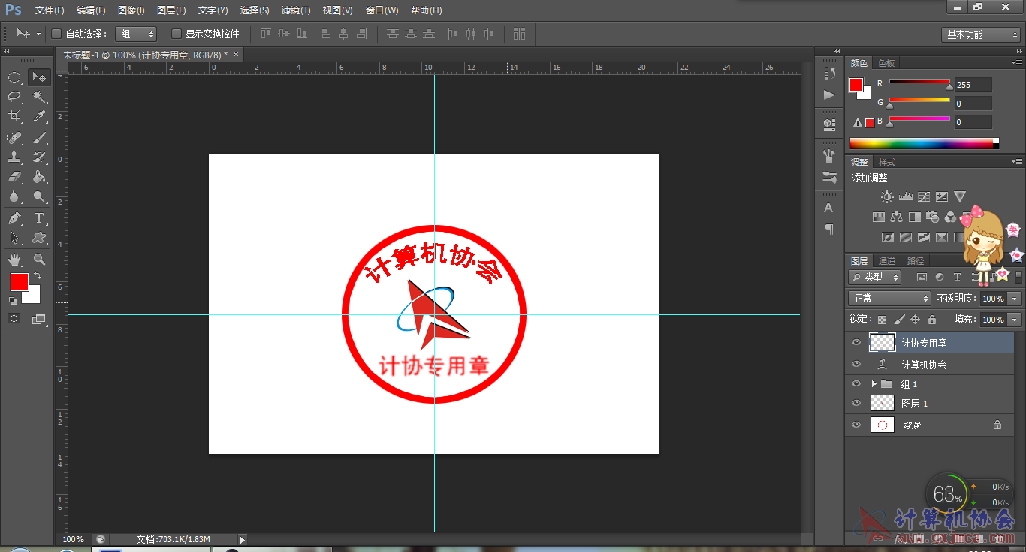Image resolution: width=1026 pixels, height=552 pixels.
Task: Toggle lock all padlock in lock row
Action: [x=932, y=319]
